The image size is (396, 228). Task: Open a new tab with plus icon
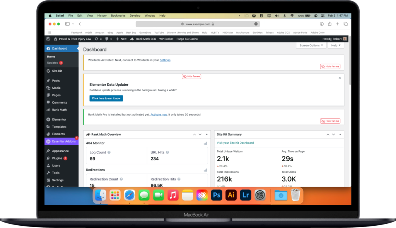337,24
